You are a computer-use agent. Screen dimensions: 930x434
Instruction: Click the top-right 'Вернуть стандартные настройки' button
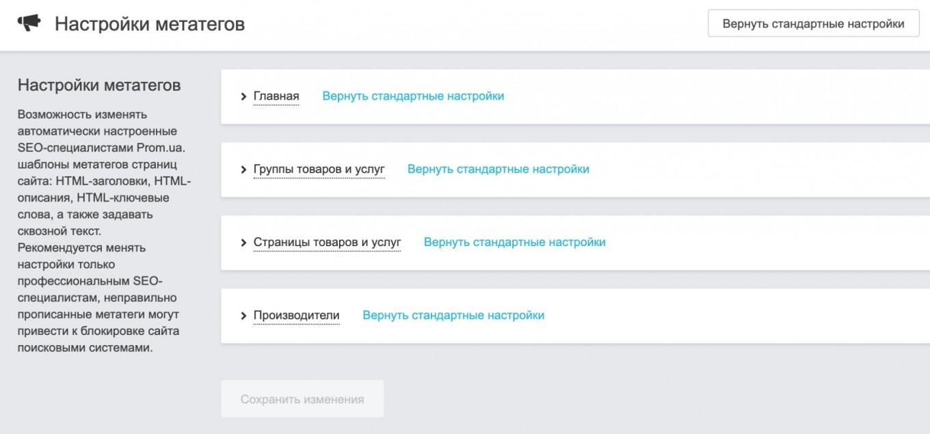813,24
